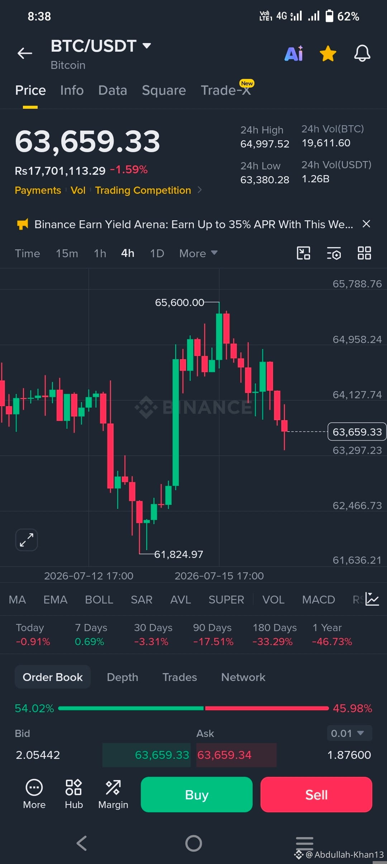Select the Order Book tab
The image size is (387, 864).
coord(53,677)
